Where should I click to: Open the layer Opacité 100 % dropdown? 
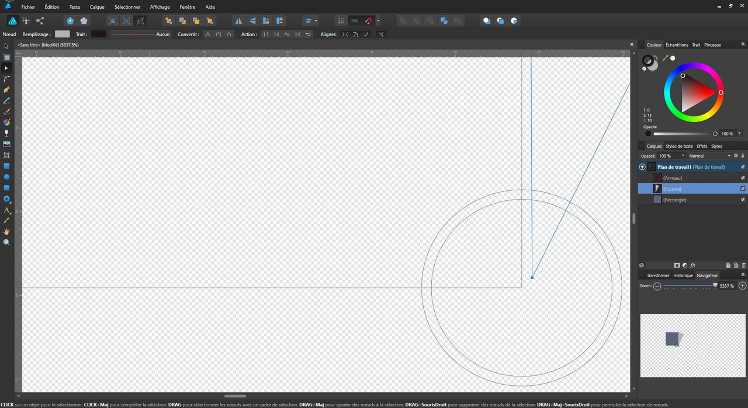pyautogui.click(x=671, y=156)
